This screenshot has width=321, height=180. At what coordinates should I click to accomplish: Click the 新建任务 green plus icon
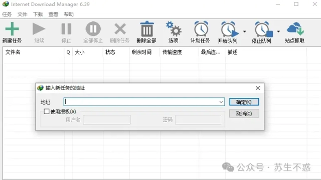coord(12,29)
